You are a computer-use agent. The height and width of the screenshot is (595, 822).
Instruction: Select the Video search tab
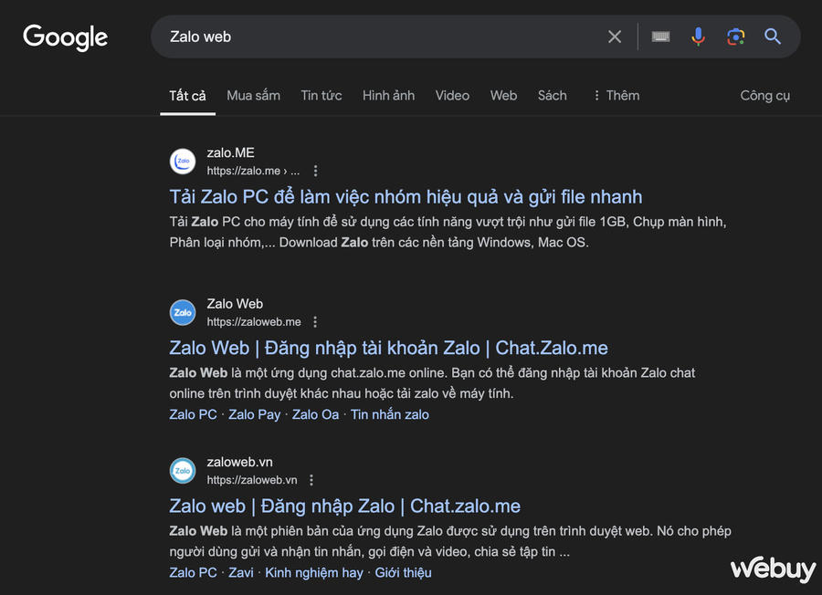click(x=452, y=95)
